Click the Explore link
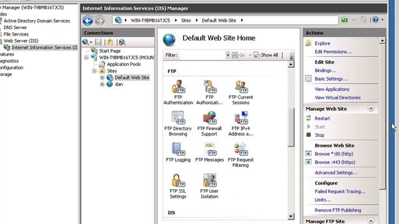This screenshot has height=224, width=399. [x=322, y=43]
